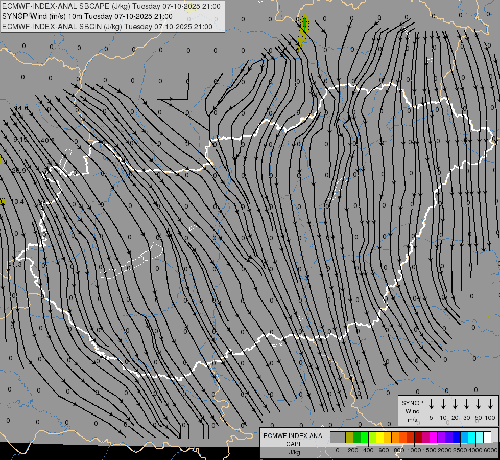Pick the white 6000 J/kg color swatch

pyautogui.click(x=487, y=437)
